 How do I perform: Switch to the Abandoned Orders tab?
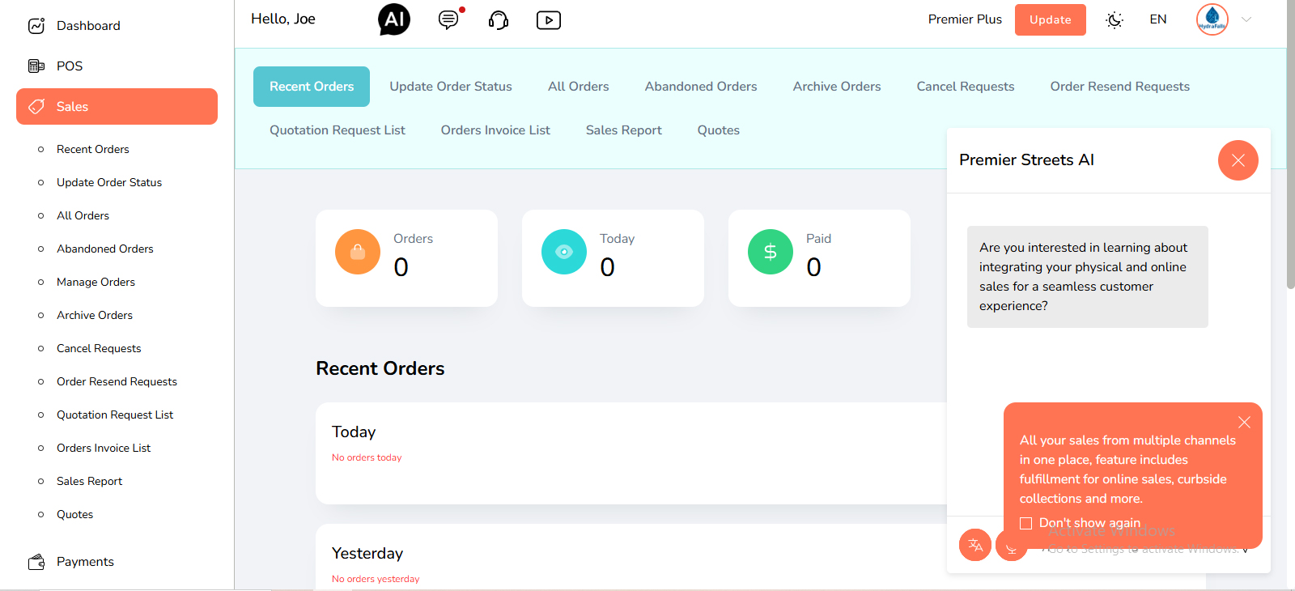[x=701, y=87]
